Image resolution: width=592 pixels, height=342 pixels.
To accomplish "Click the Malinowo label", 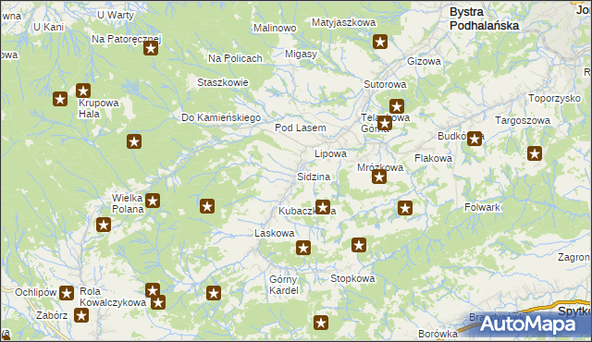I will [x=275, y=28].
